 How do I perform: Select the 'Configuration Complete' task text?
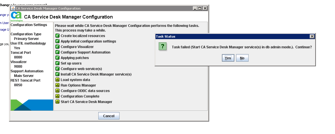80,96
